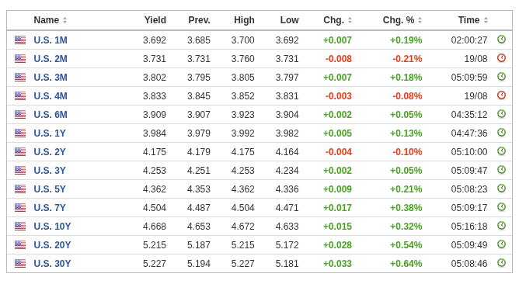
Task: Select the 3.923 high value for U.S. 6M
Action: point(242,114)
